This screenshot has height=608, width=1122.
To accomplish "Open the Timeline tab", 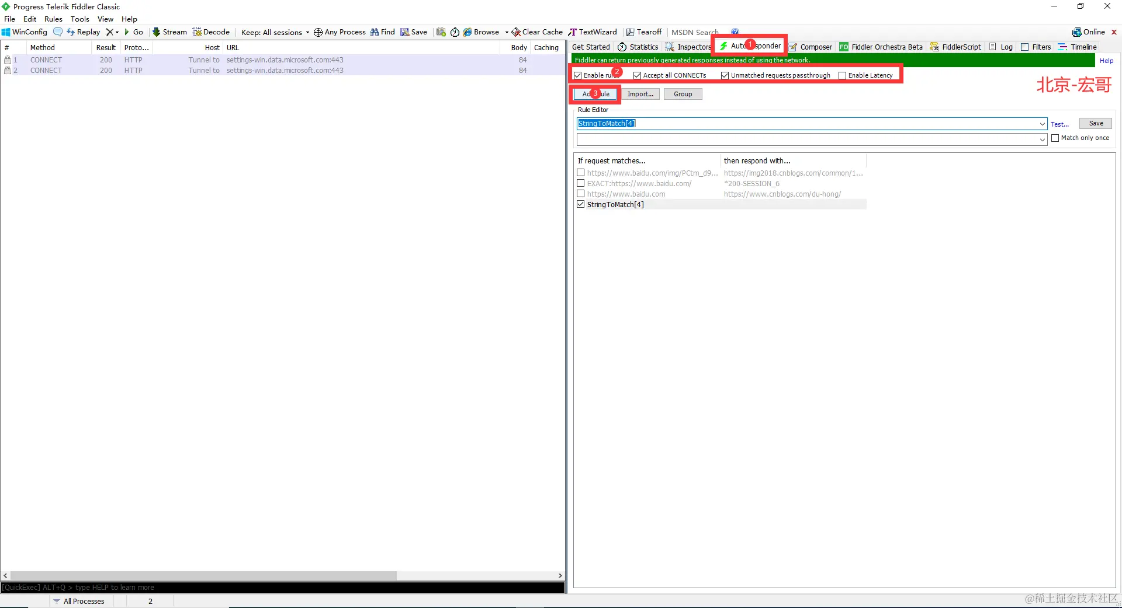I will tap(1077, 47).
